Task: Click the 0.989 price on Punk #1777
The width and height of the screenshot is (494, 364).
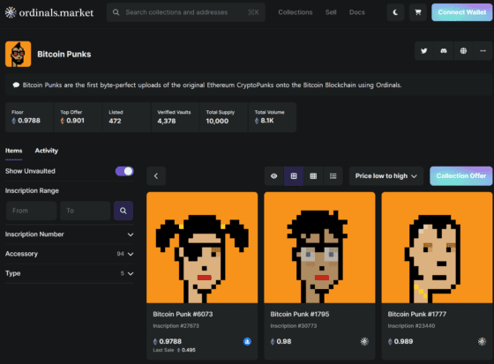Action: [400, 341]
